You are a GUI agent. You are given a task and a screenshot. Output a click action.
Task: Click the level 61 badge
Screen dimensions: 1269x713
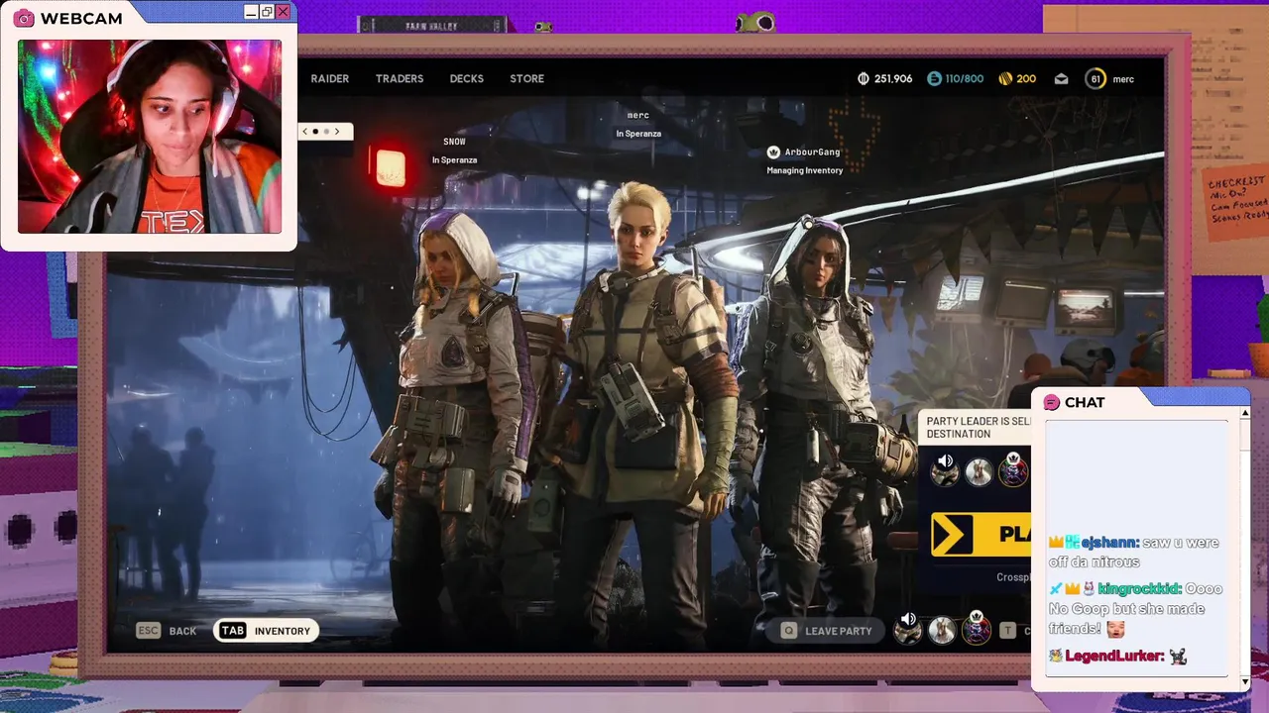click(1095, 78)
